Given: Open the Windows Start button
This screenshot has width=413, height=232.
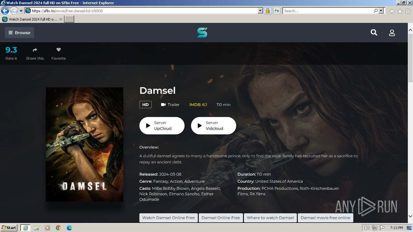Looking at the screenshot, I should [x=9, y=228].
